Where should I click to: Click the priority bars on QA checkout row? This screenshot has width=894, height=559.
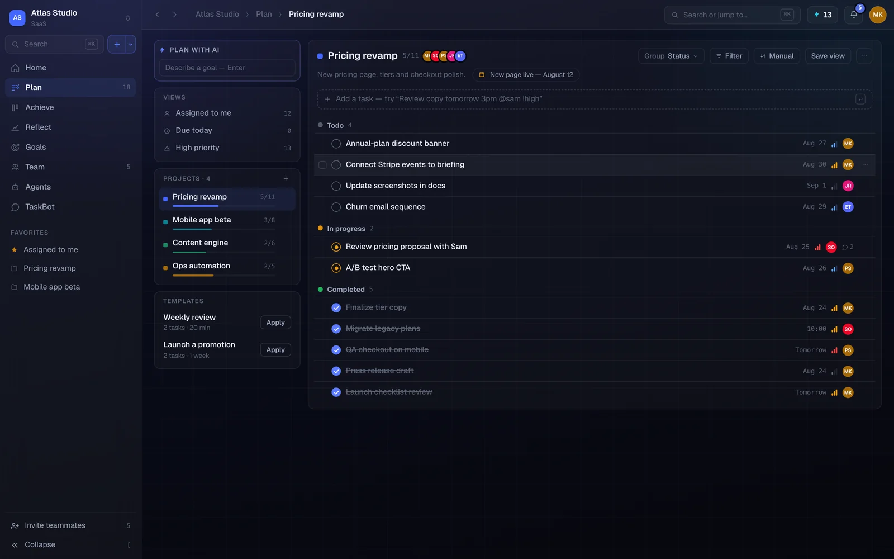pyautogui.click(x=834, y=350)
